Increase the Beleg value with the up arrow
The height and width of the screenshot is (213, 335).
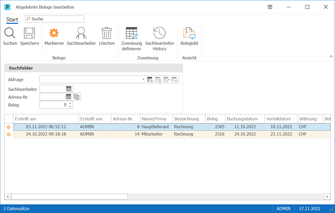coord(70,103)
